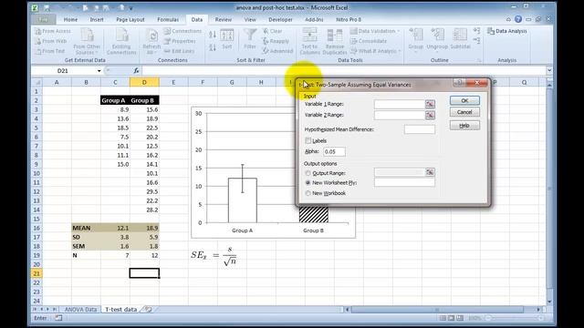Open the Outline group dialog launcher
Viewport: 584px width, 328px height.
point(479,60)
